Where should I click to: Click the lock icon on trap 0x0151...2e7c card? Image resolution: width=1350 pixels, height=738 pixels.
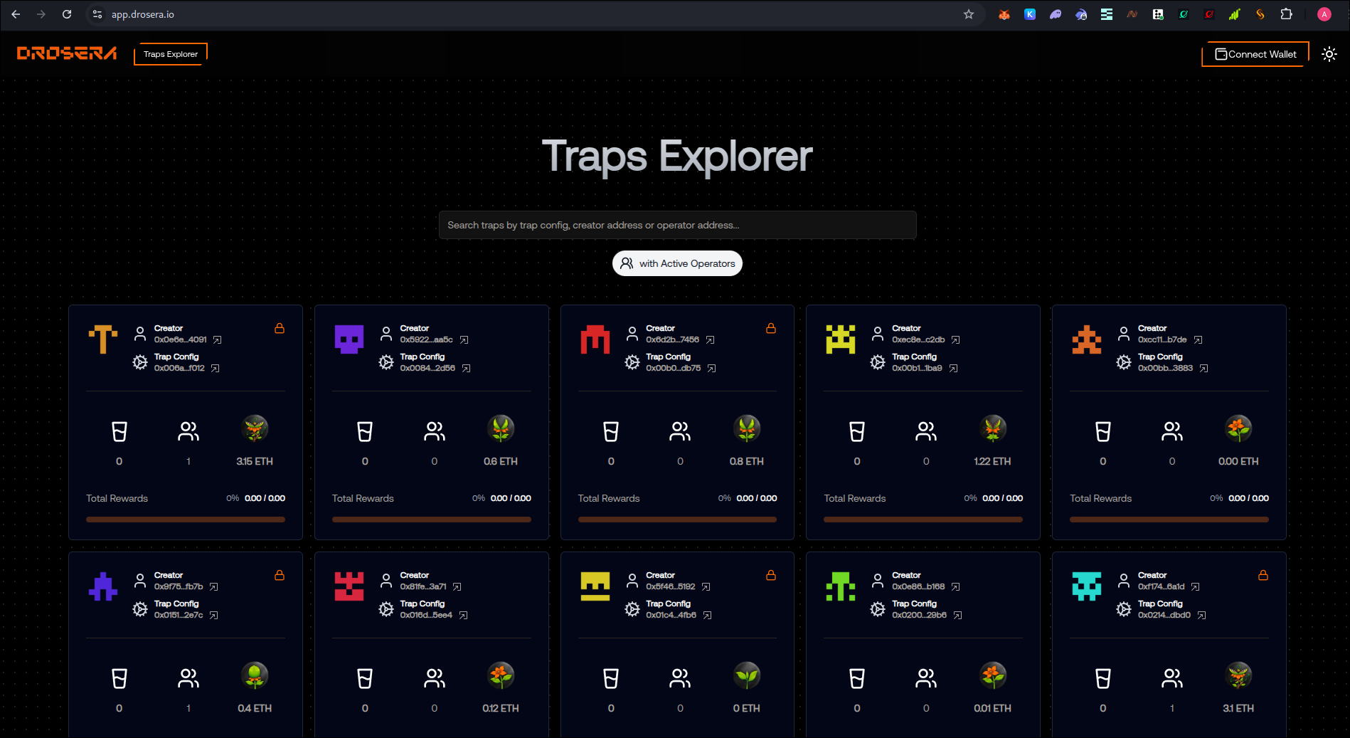pos(280,575)
